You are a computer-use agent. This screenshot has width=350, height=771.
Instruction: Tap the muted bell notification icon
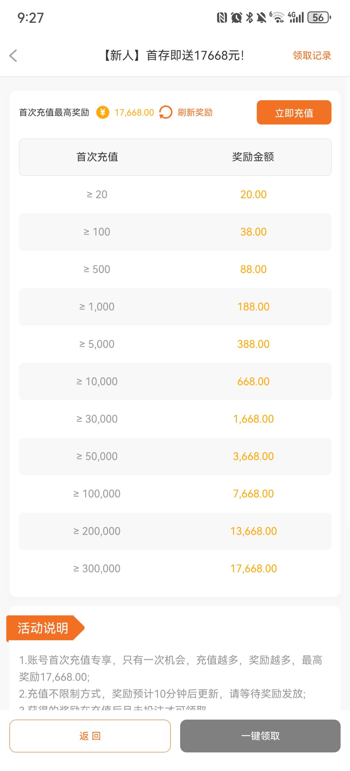262,17
